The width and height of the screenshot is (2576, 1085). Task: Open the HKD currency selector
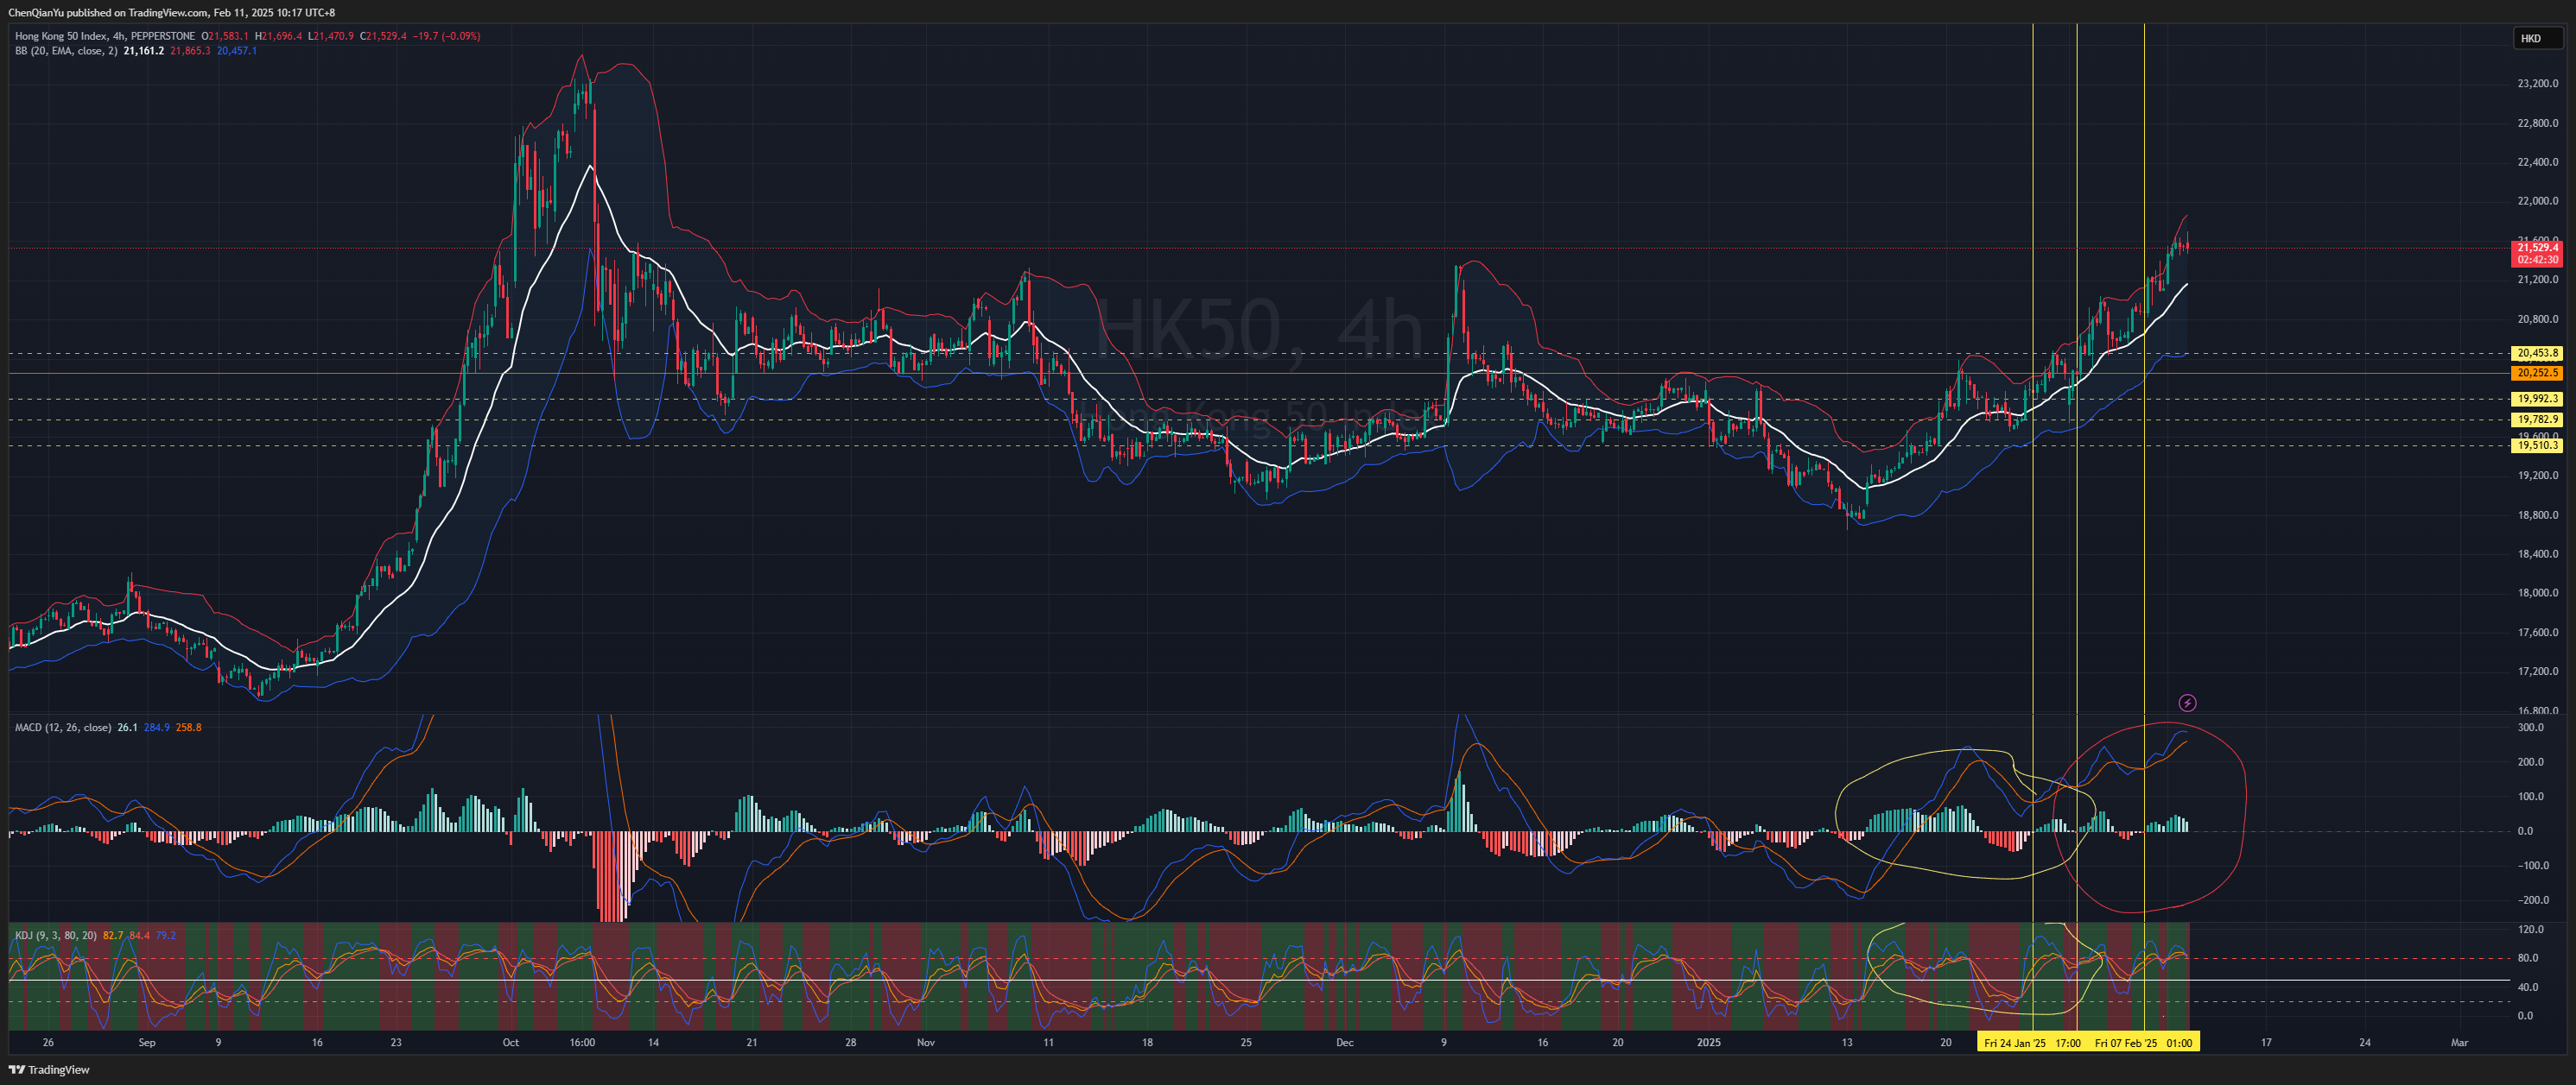coord(2538,38)
